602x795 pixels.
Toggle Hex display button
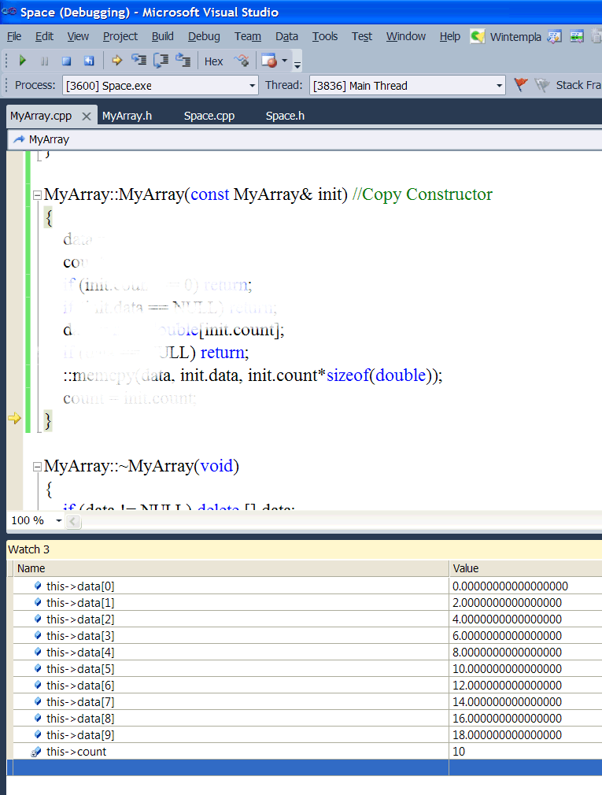pos(214,61)
